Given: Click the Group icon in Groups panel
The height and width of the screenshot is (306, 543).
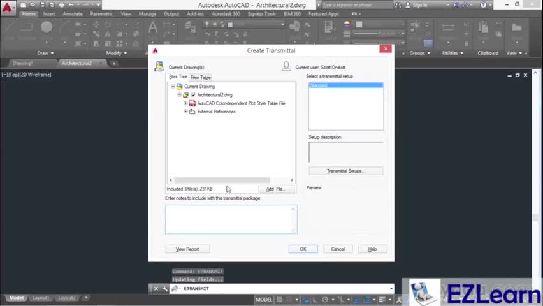Looking at the screenshot, I should click(414, 26).
